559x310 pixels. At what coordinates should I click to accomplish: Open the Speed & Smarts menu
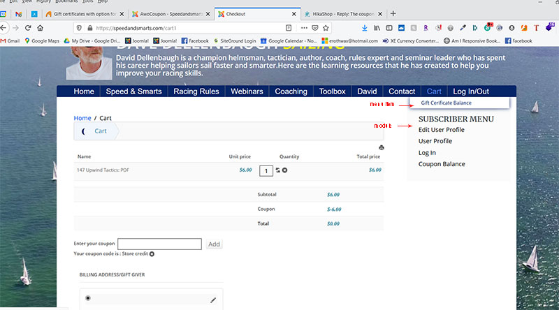click(133, 91)
